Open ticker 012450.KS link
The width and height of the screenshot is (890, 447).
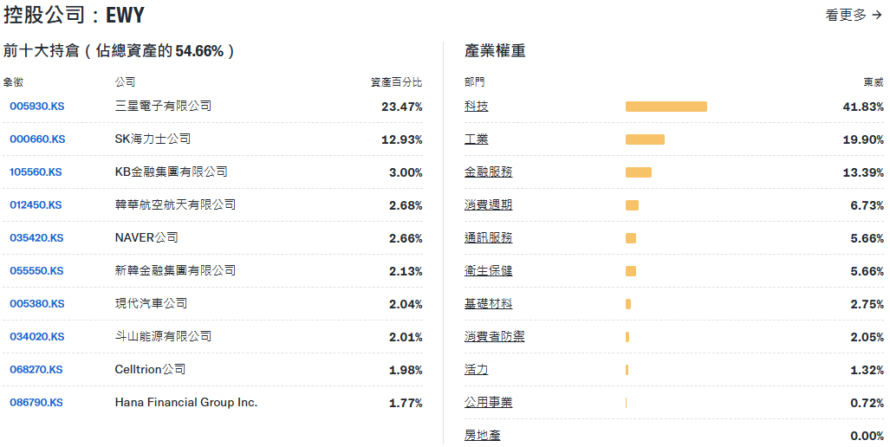tap(36, 205)
